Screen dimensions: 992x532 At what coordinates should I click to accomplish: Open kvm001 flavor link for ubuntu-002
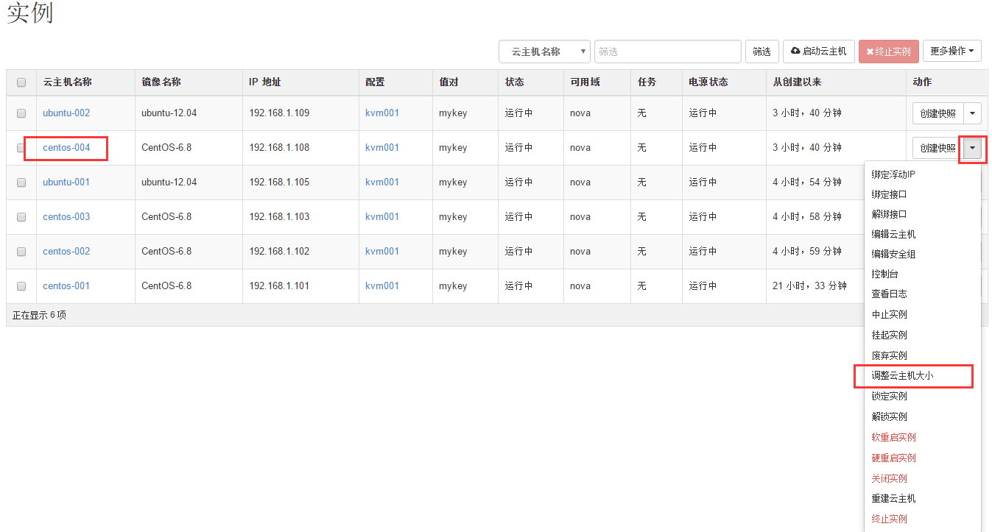382,113
